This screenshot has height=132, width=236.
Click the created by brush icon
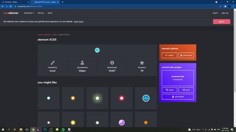click(x=52, y=63)
